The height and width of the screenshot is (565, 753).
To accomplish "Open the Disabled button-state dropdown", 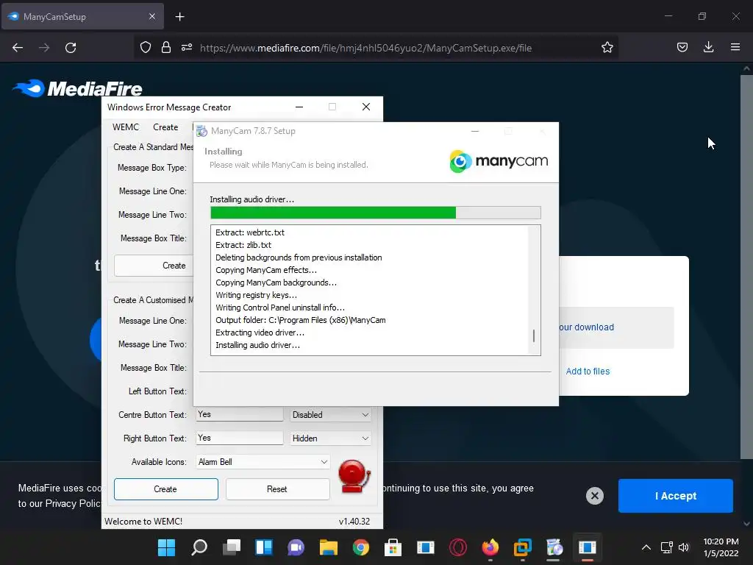I will click(x=330, y=415).
